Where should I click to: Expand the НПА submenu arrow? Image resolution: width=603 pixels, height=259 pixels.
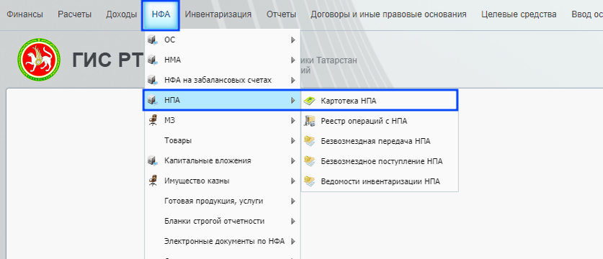[293, 100]
